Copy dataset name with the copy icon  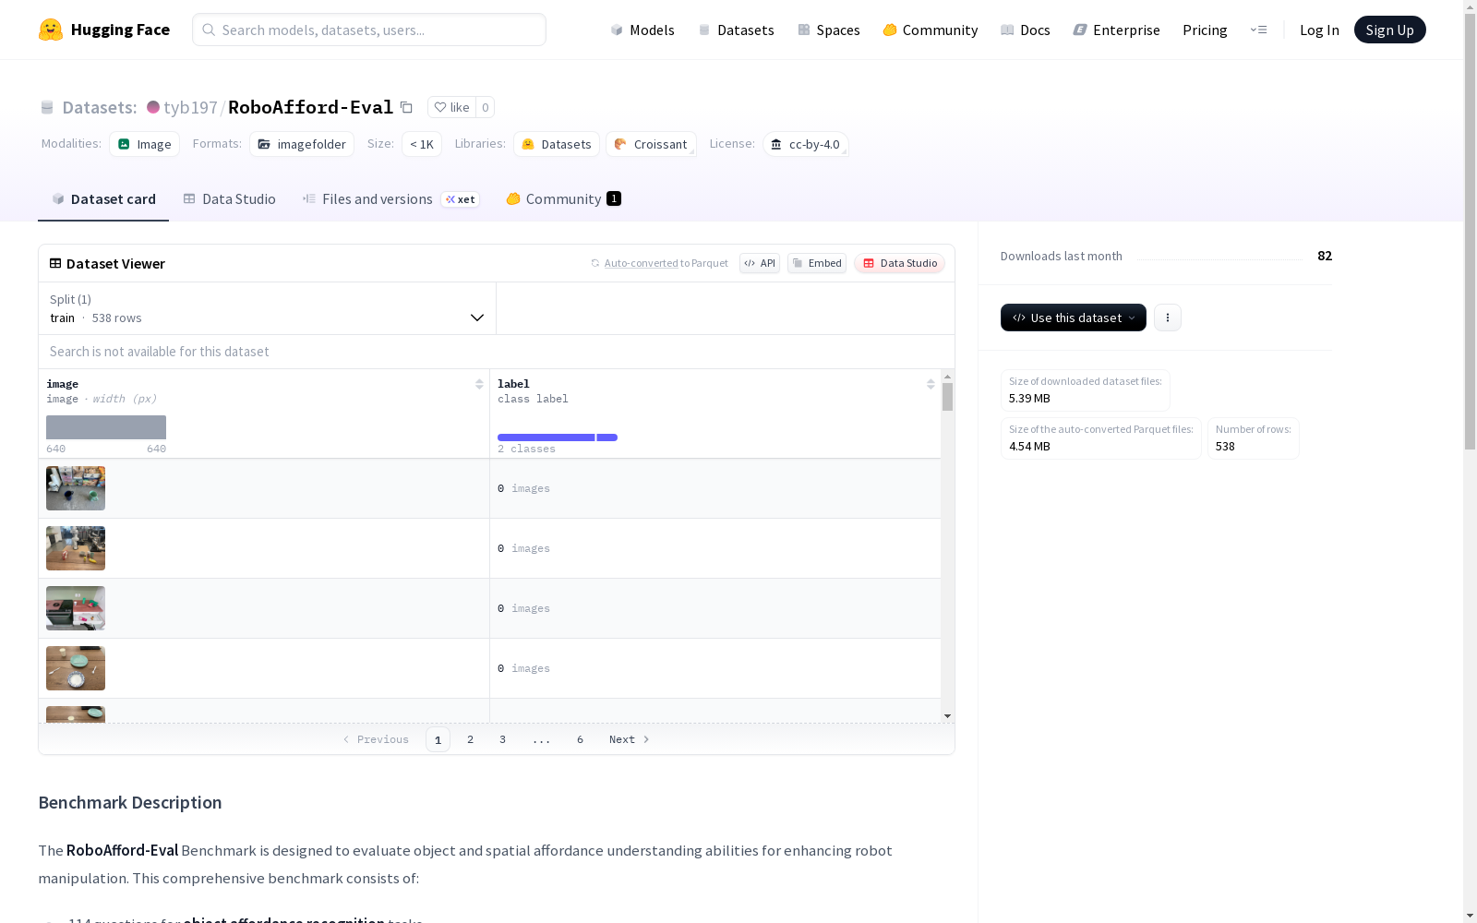pos(406,107)
